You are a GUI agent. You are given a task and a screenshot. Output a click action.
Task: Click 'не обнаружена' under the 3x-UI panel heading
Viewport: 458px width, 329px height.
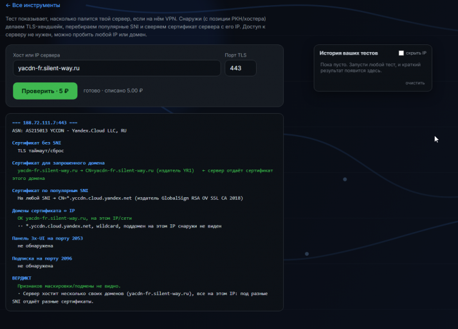click(x=35, y=246)
